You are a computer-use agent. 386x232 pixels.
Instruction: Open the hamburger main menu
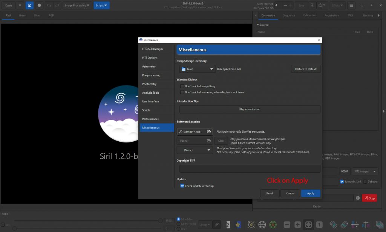point(351,5)
